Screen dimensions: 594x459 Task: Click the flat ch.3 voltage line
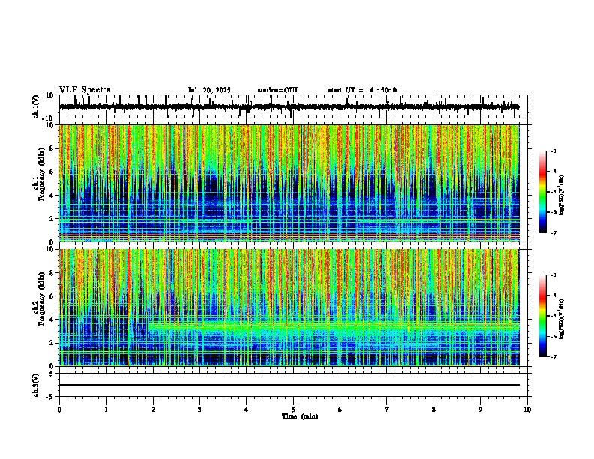tap(289, 385)
